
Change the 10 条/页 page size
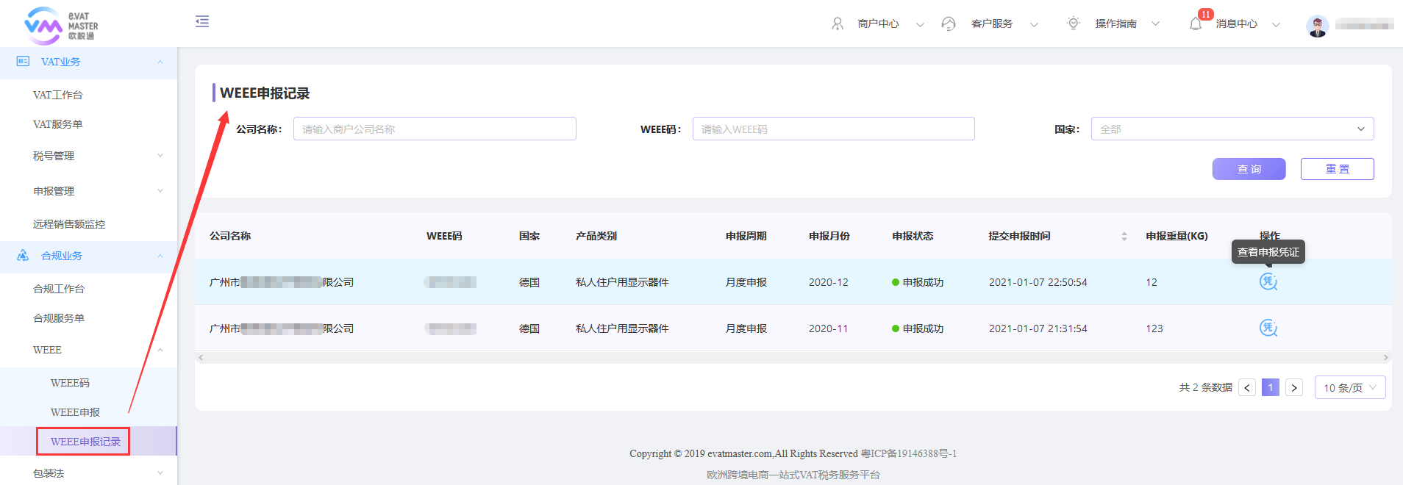(x=1350, y=387)
